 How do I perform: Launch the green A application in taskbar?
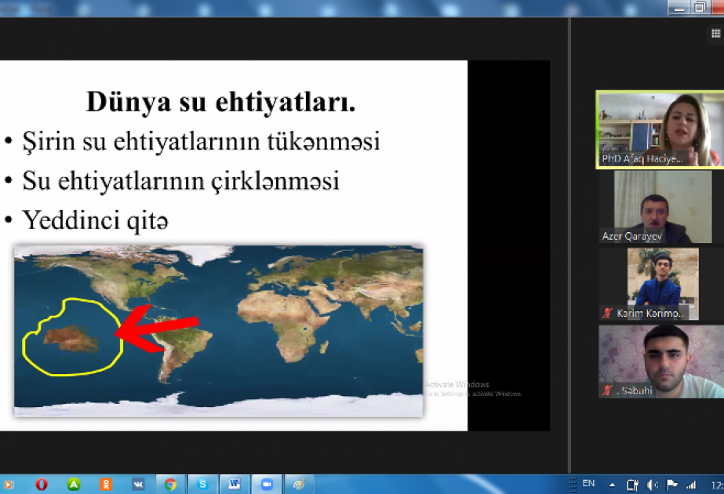click(x=74, y=485)
